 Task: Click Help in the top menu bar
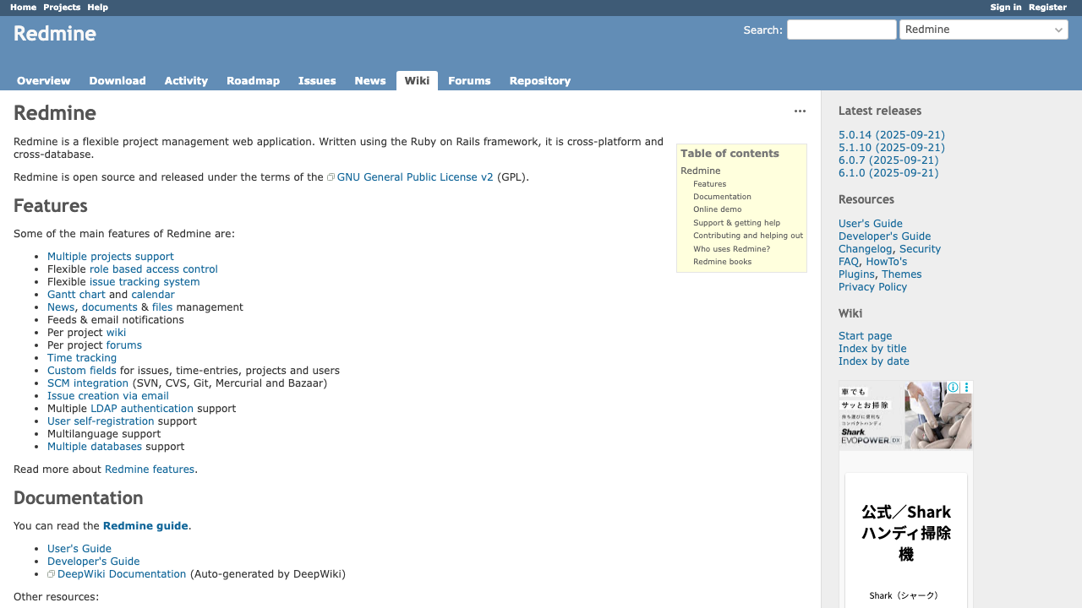coord(97,7)
